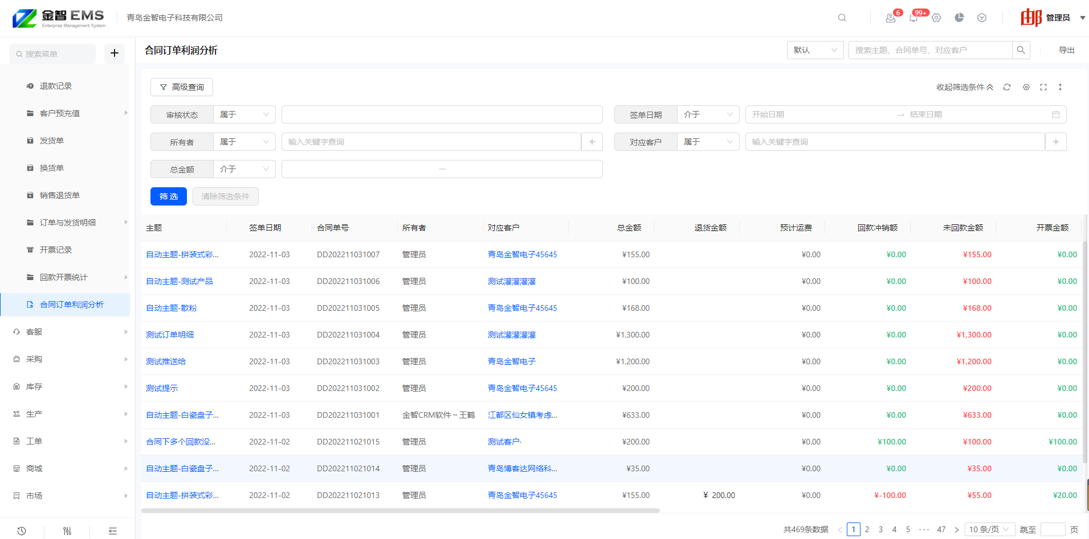Open the 管理员 user menu arrow
The width and height of the screenshot is (1089, 539).
tap(1082, 18)
